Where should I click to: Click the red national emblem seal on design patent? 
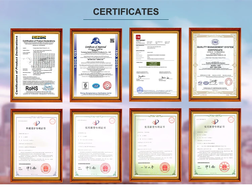pyautogui.click(x=46, y=168)
